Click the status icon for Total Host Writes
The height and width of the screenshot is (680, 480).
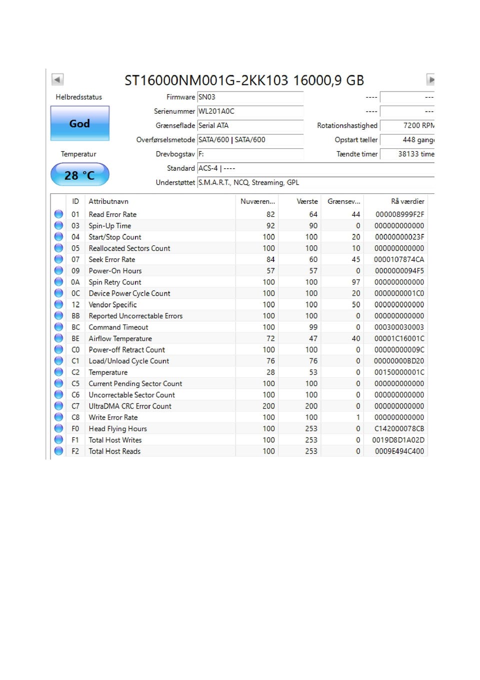pos(58,440)
